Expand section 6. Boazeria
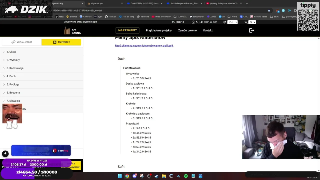The height and width of the screenshot is (180, 320). (41, 92)
